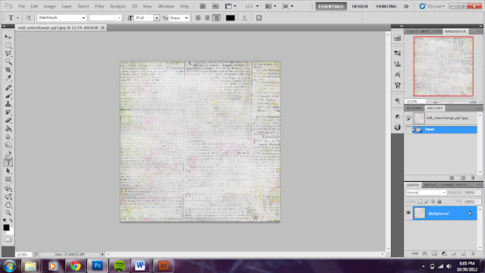Switch to the History tab
This screenshot has height=273, width=485.
(434, 108)
